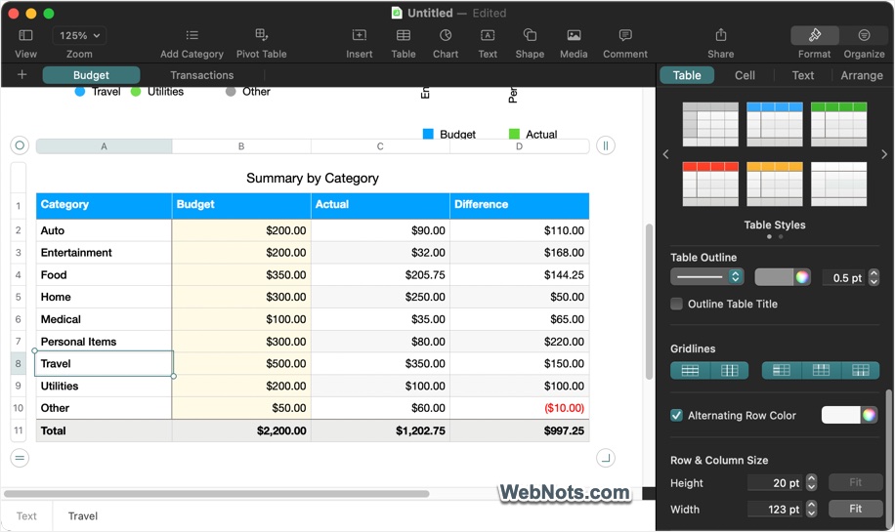Toggle body column vertical gridlines
The image size is (895, 532).
pyautogui.click(x=730, y=371)
